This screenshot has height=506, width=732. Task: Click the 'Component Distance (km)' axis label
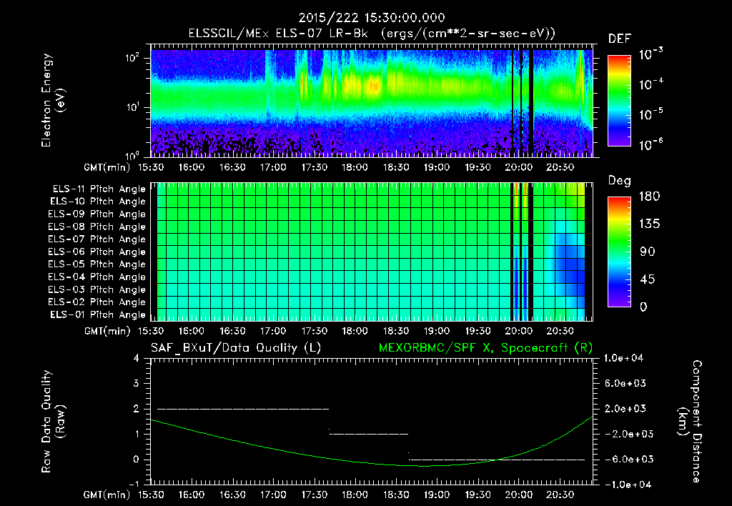(690, 422)
